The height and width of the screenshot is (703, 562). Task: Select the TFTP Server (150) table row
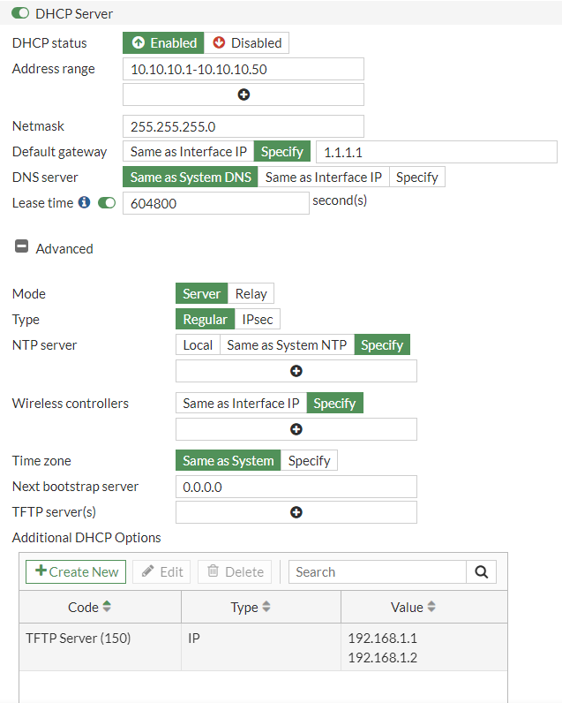[x=263, y=646]
